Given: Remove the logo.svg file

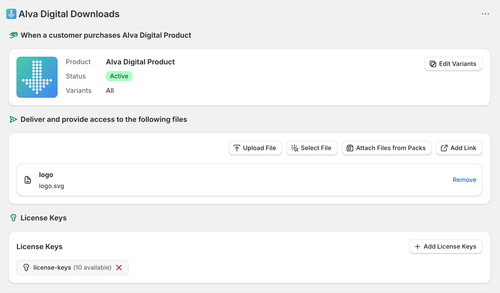Looking at the screenshot, I should point(465,180).
